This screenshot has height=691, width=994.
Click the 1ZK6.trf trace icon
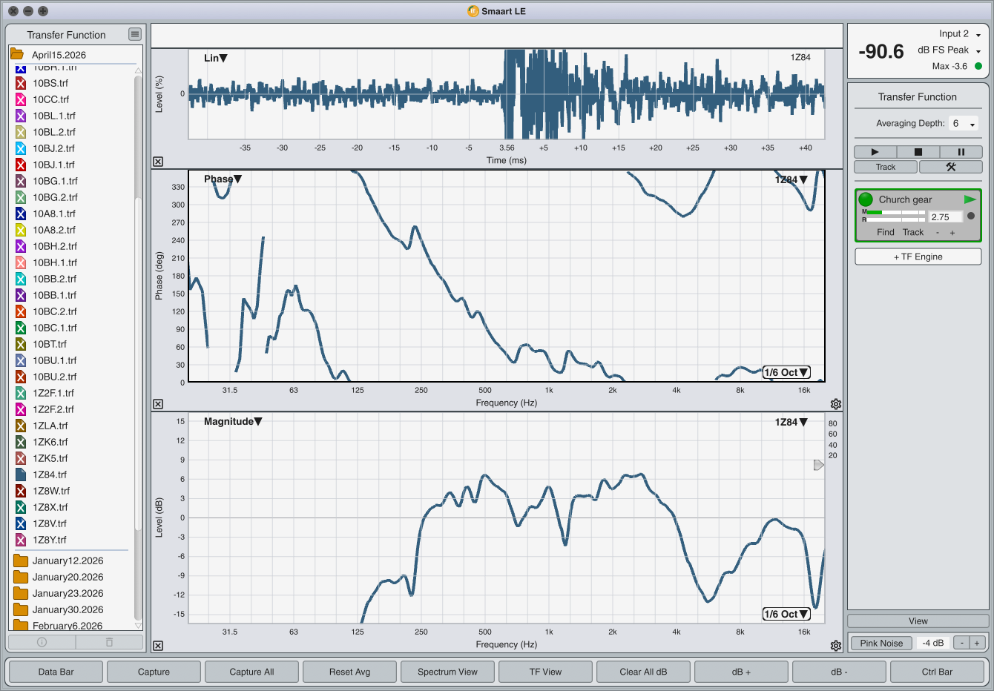pos(21,442)
